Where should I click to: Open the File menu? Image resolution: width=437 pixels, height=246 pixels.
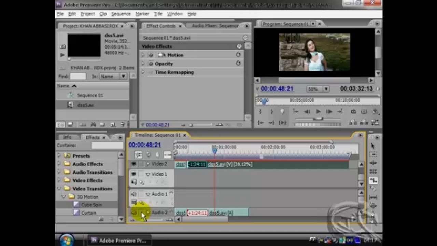tap(60, 14)
